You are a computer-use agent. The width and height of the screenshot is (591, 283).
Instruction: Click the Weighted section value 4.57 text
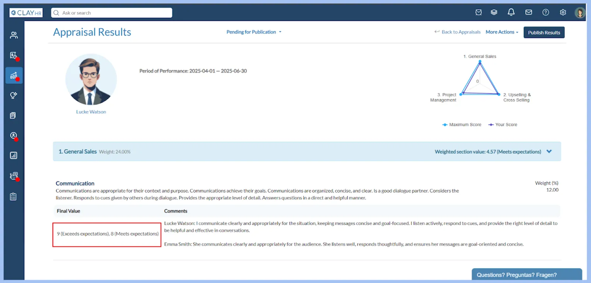tap(488, 152)
